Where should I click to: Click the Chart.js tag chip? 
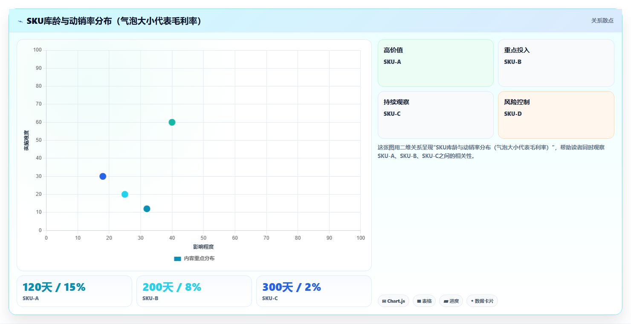coord(393,301)
